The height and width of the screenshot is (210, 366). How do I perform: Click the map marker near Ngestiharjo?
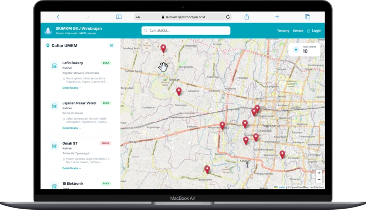point(245,124)
